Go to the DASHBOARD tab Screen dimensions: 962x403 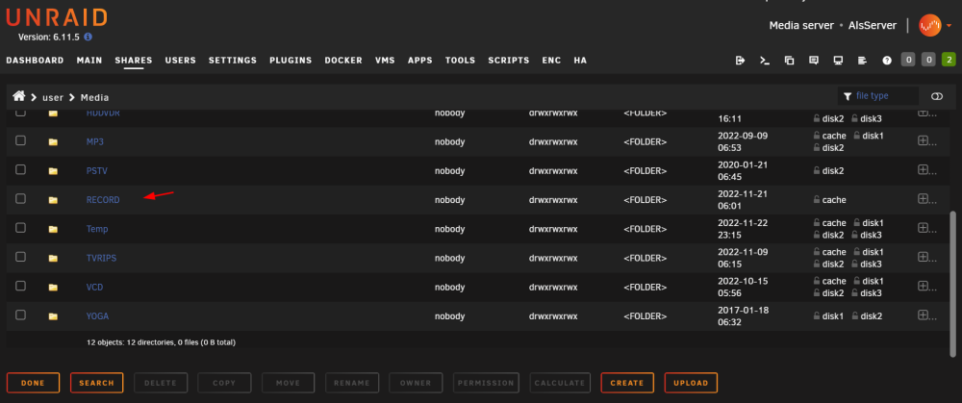click(x=35, y=60)
